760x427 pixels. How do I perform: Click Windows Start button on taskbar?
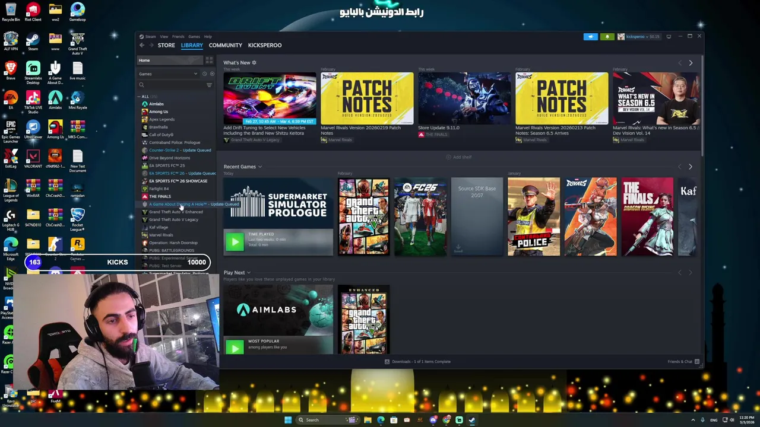[288, 420]
